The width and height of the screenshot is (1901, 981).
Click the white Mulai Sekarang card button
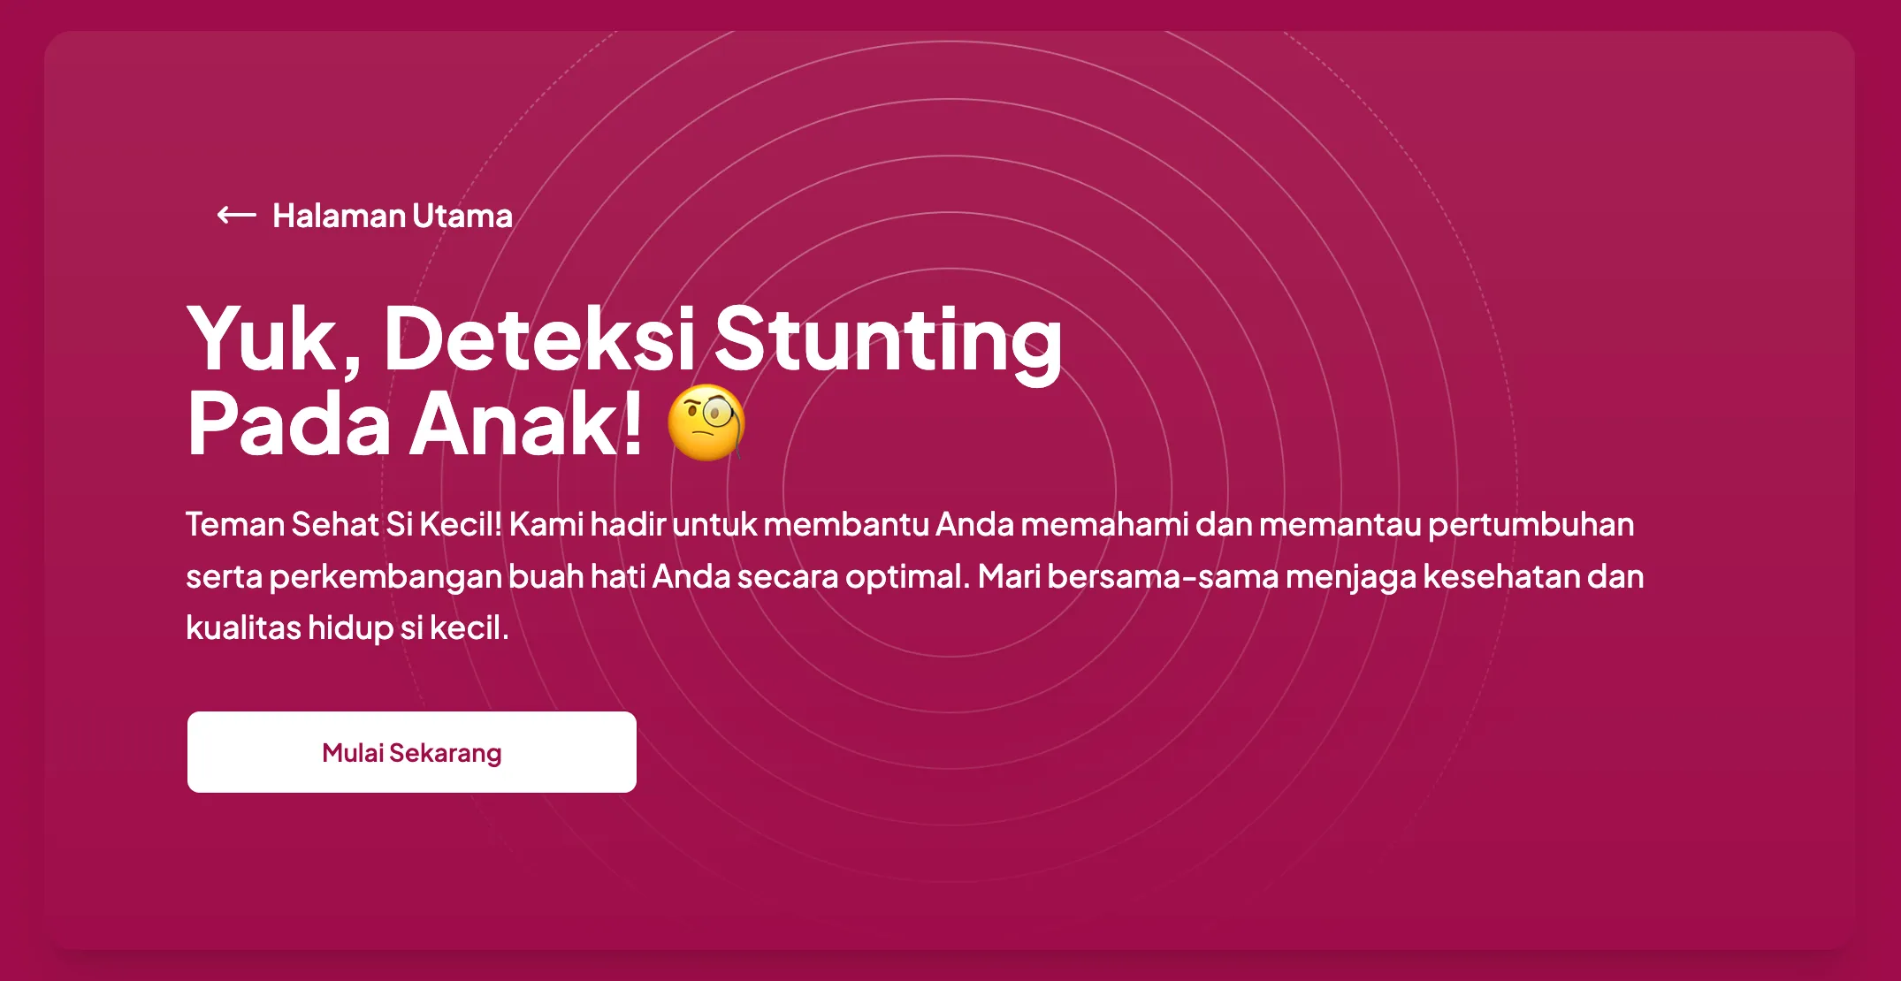point(411,752)
